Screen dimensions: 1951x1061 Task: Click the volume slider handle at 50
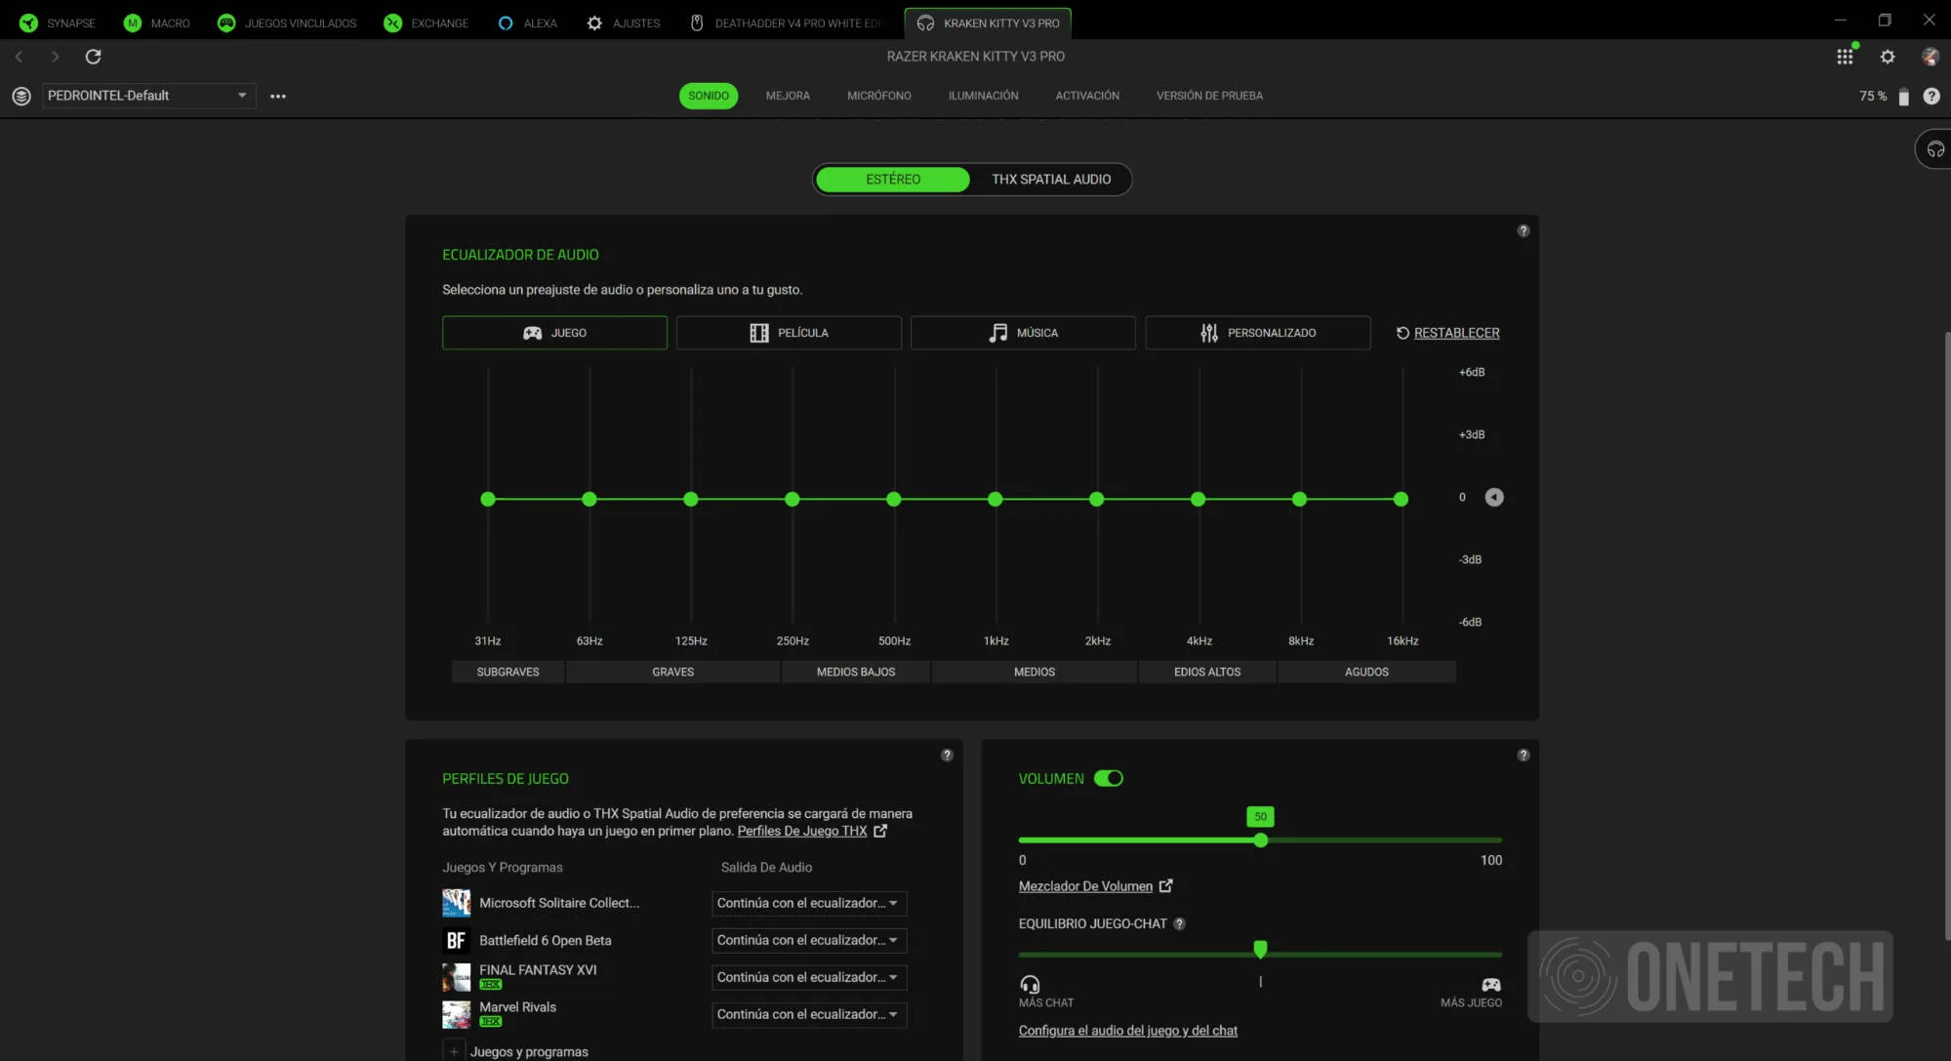point(1260,840)
